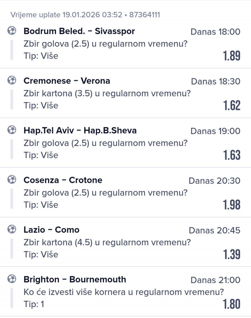This screenshot has width=251, height=318.
Task: Open the Lazio – Como match title
Action: pyautogui.click(x=52, y=230)
